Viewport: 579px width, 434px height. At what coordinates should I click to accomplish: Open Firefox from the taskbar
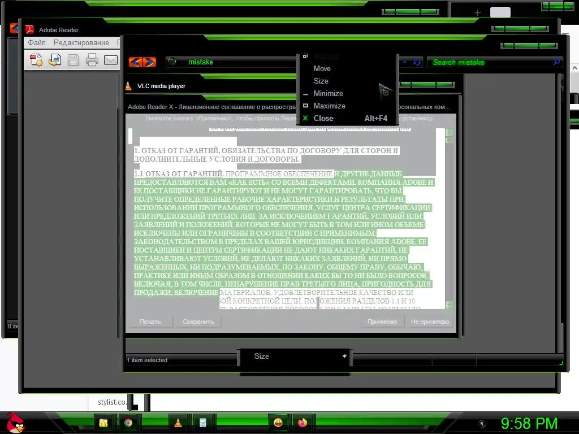pos(303,423)
